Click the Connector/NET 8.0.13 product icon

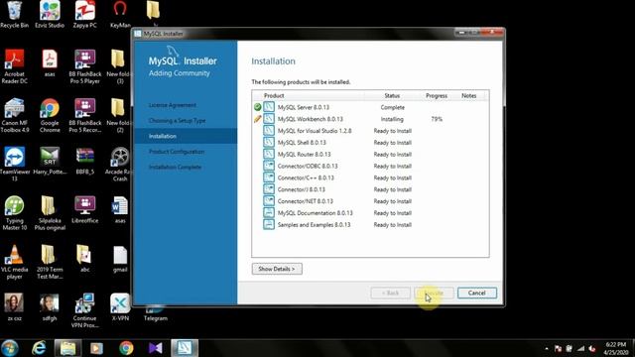(269, 200)
